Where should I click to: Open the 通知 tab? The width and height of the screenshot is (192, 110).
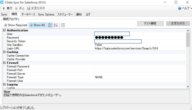click(79, 14)
